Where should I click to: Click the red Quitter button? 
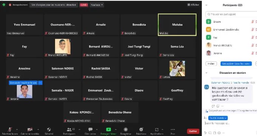[x=193, y=131]
